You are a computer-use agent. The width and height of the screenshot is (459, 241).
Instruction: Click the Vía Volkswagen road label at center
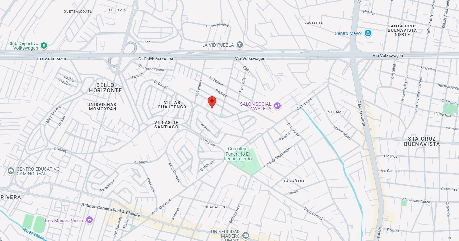tap(250, 59)
